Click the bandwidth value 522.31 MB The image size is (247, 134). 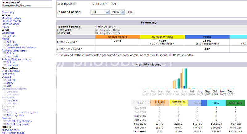click(235, 132)
